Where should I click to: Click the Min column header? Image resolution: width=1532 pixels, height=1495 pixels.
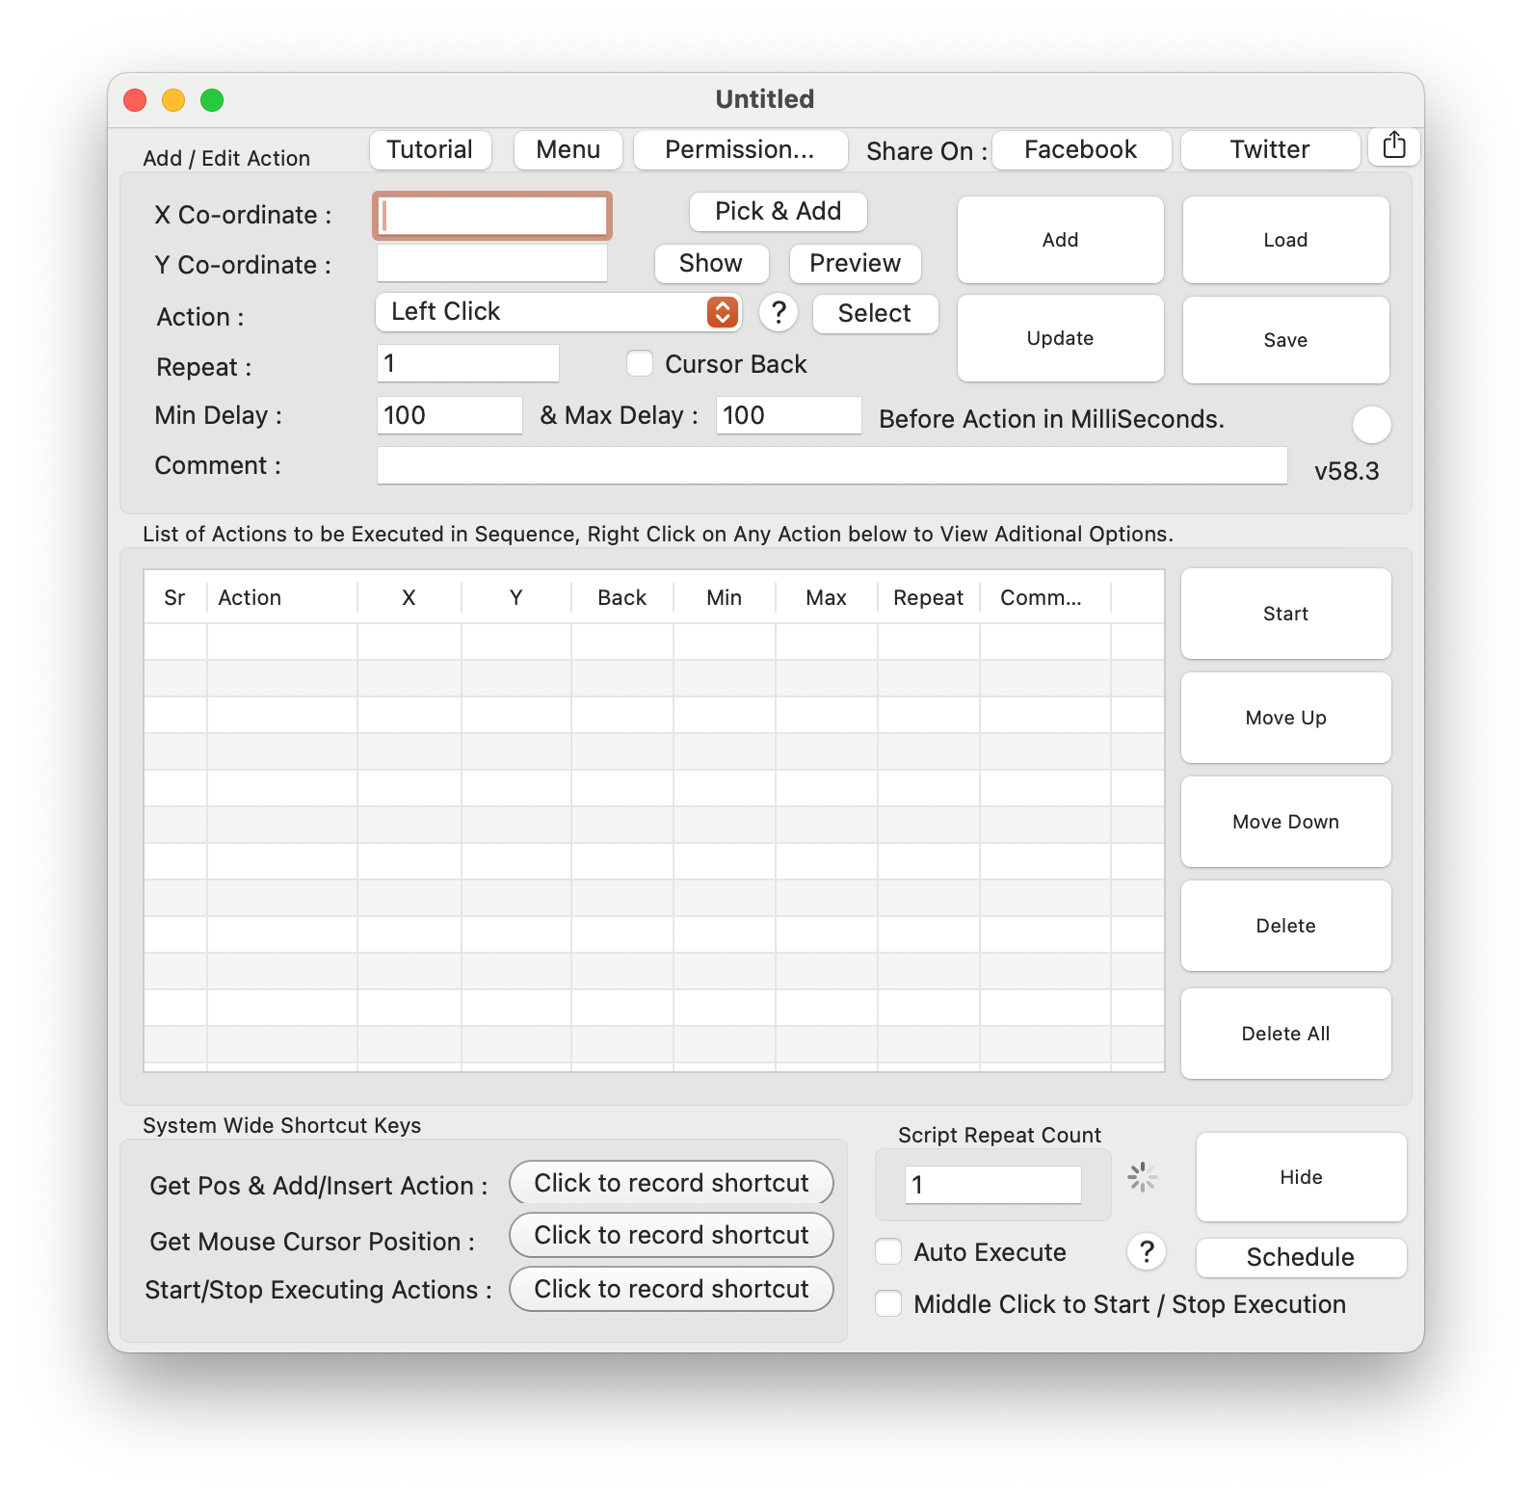click(x=724, y=597)
